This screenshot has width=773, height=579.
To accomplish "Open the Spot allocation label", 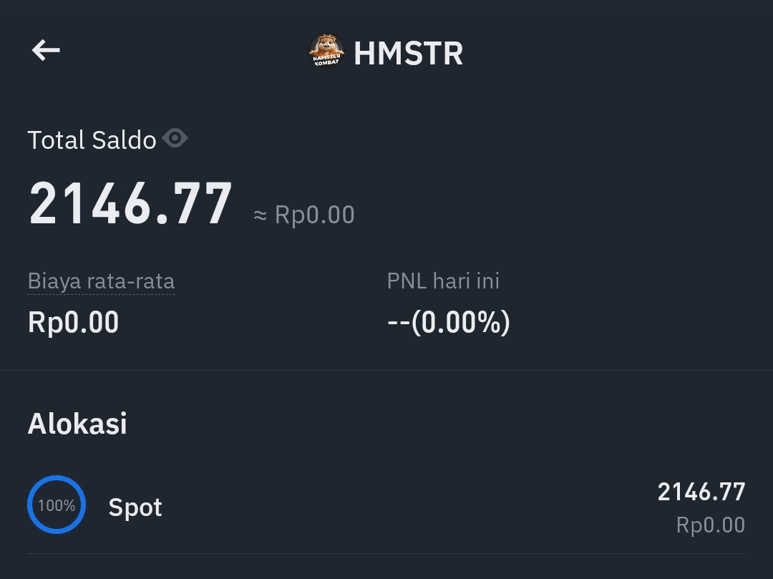I will point(135,507).
